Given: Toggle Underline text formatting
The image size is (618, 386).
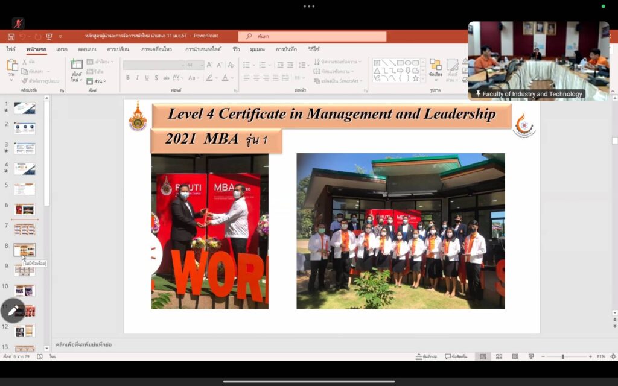Looking at the screenshot, I should click(147, 78).
